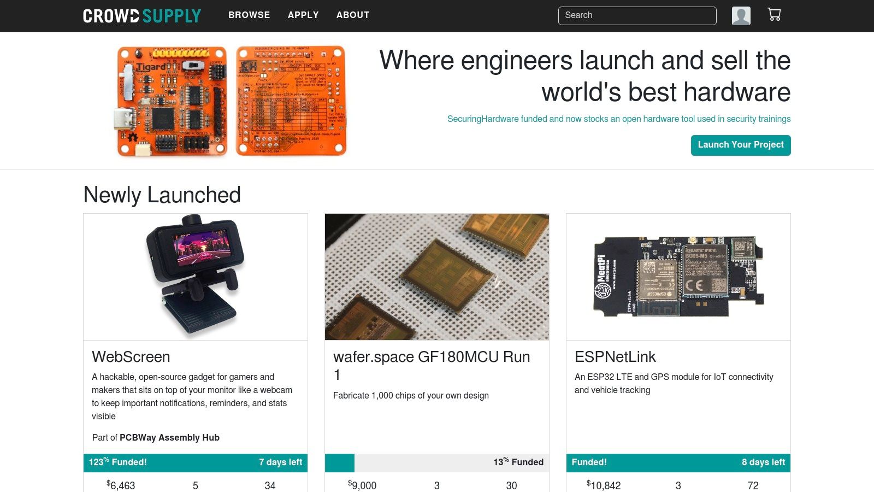
Task: Click ESPNetLink Funded progress bar
Action: pyautogui.click(x=678, y=462)
